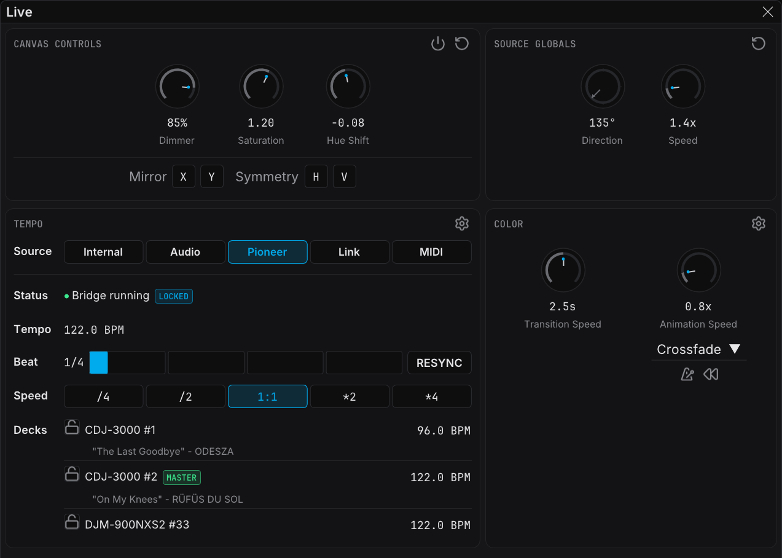
Task: Set tempo speed to /2
Action: pos(186,396)
